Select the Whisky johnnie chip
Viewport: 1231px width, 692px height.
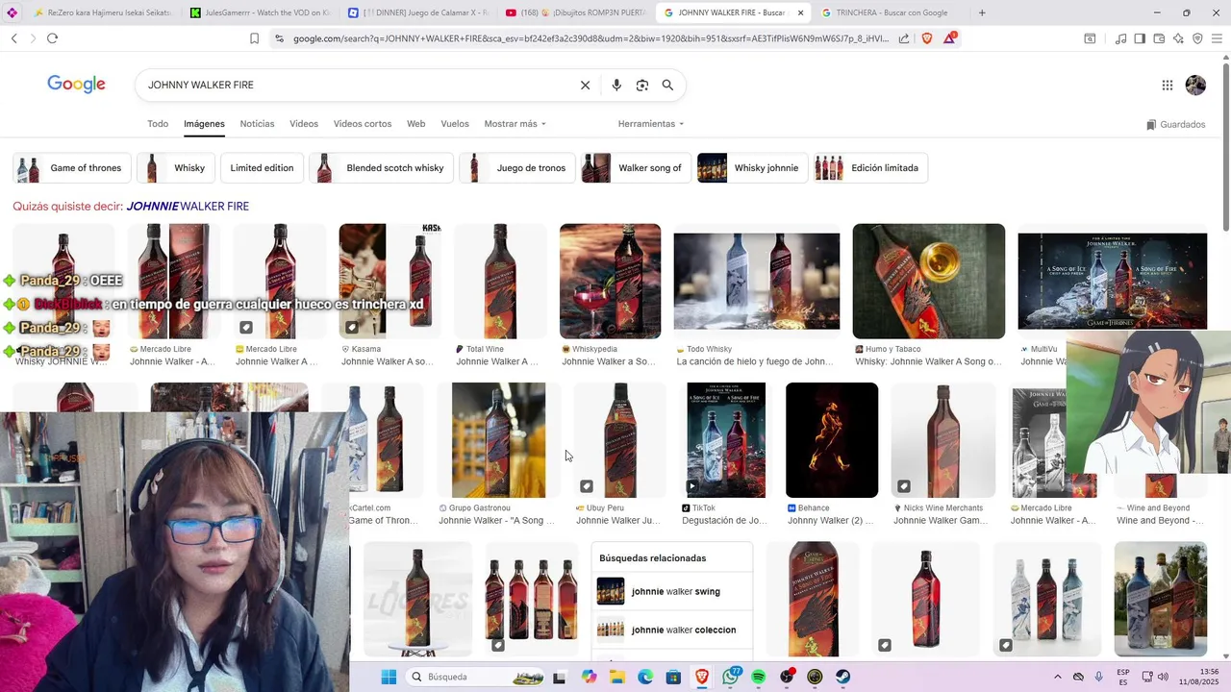click(752, 168)
